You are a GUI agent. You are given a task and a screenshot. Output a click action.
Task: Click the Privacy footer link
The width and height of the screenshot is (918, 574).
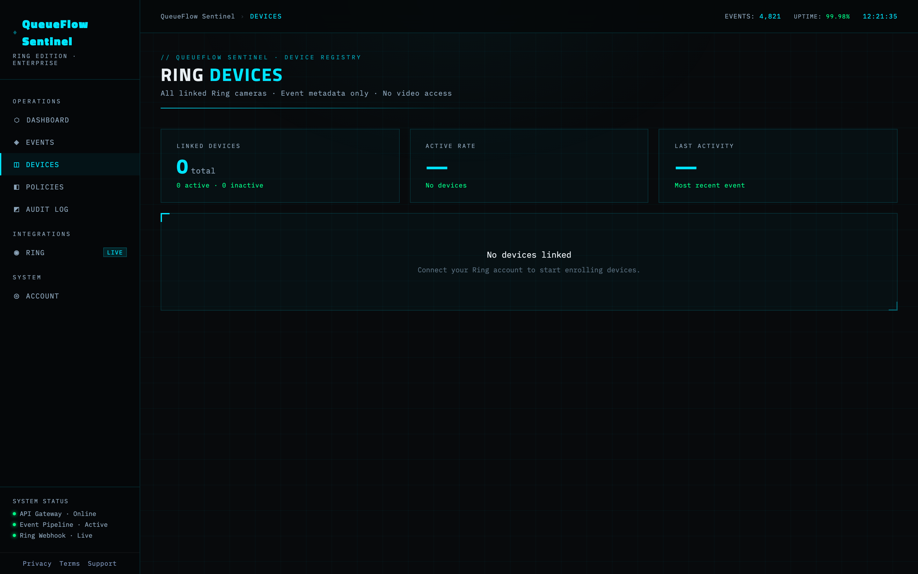[37, 563]
